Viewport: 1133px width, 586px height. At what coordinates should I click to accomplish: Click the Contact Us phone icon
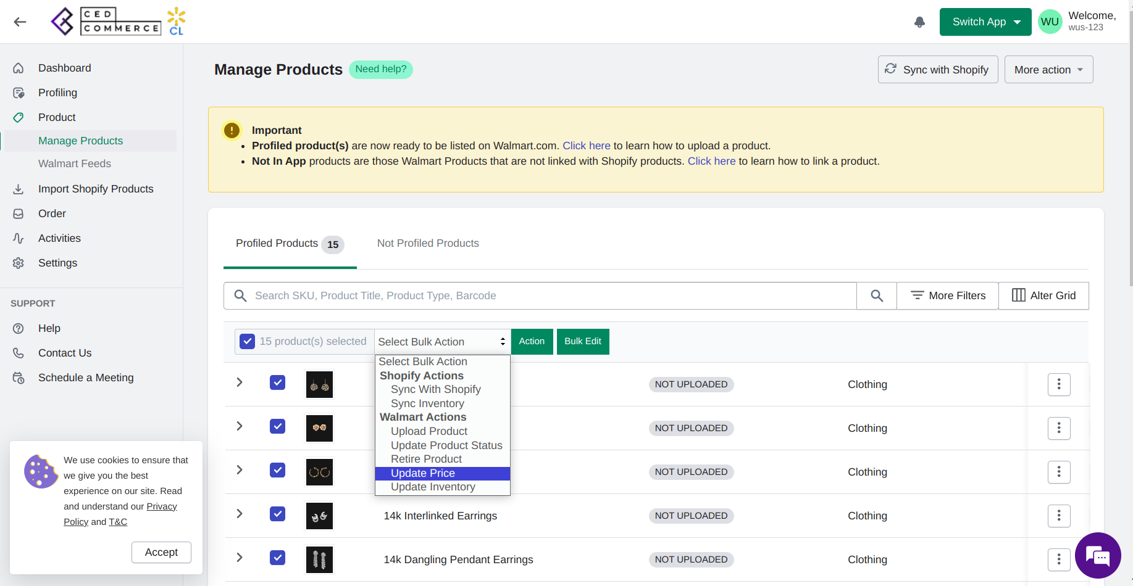click(19, 353)
